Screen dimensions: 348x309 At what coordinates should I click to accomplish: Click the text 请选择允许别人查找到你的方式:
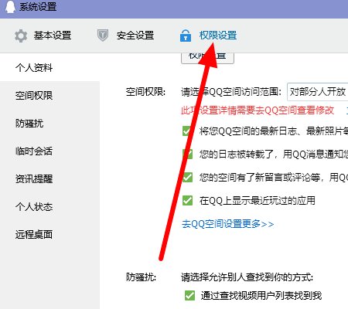(x=247, y=277)
